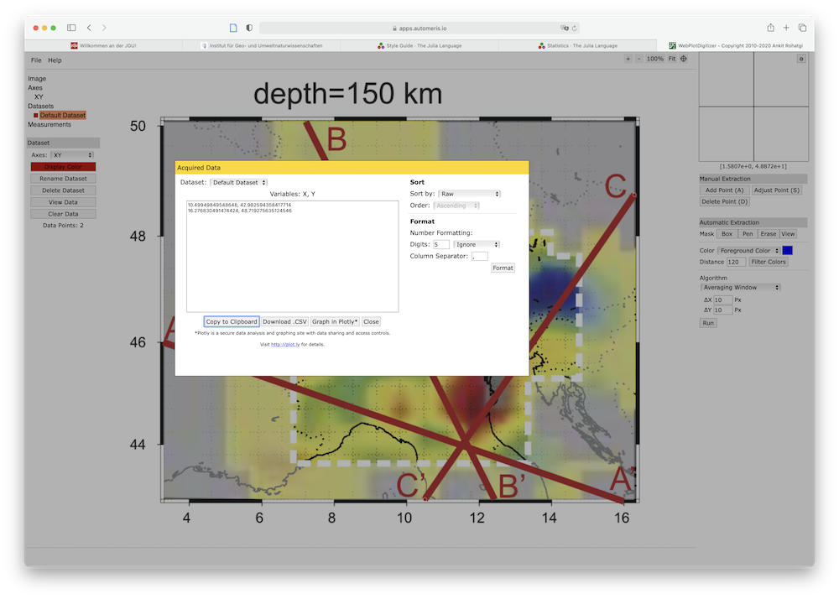Image resolution: width=839 pixels, height=599 pixels.
Task: Click the Safari back arrow
Action: (x=89, y=28)
